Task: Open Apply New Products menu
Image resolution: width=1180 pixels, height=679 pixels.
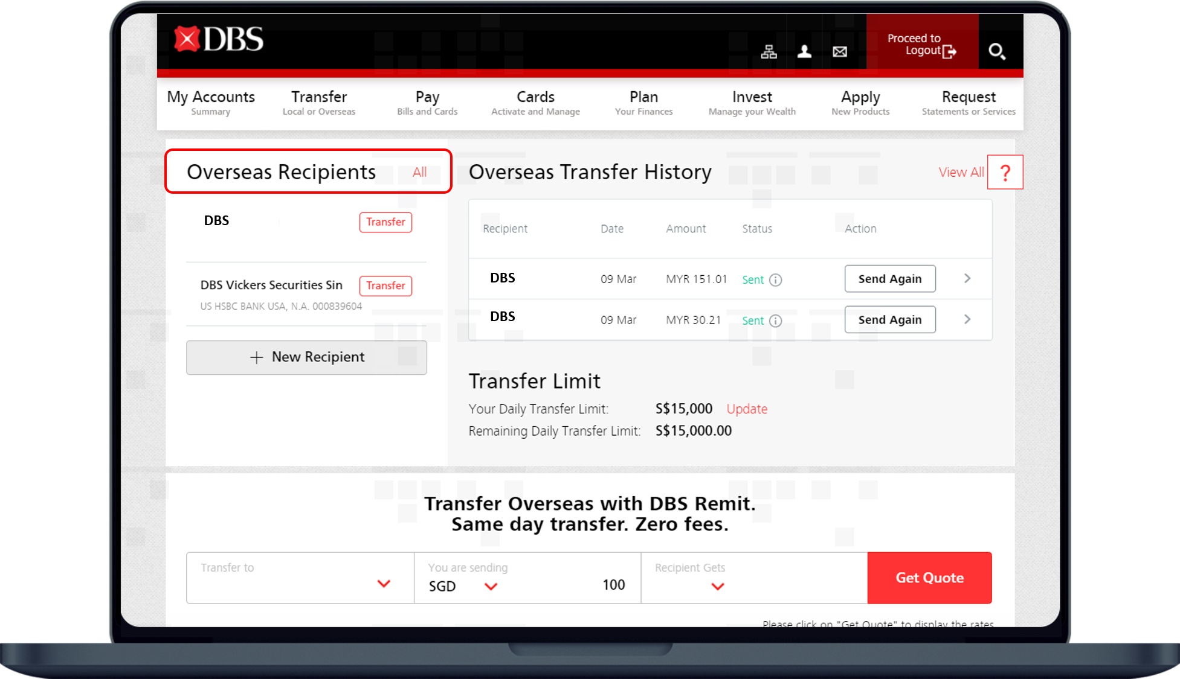Action: tap(860, 103)
